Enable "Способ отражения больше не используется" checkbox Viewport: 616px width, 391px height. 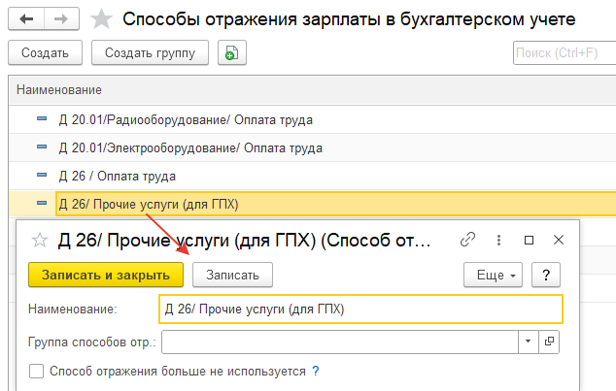pos(37,371)
